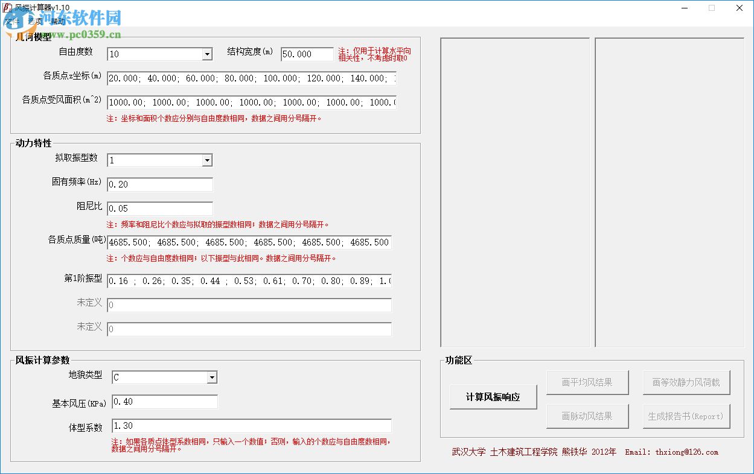Open the 帮助 menu

[x=59, y=21]
